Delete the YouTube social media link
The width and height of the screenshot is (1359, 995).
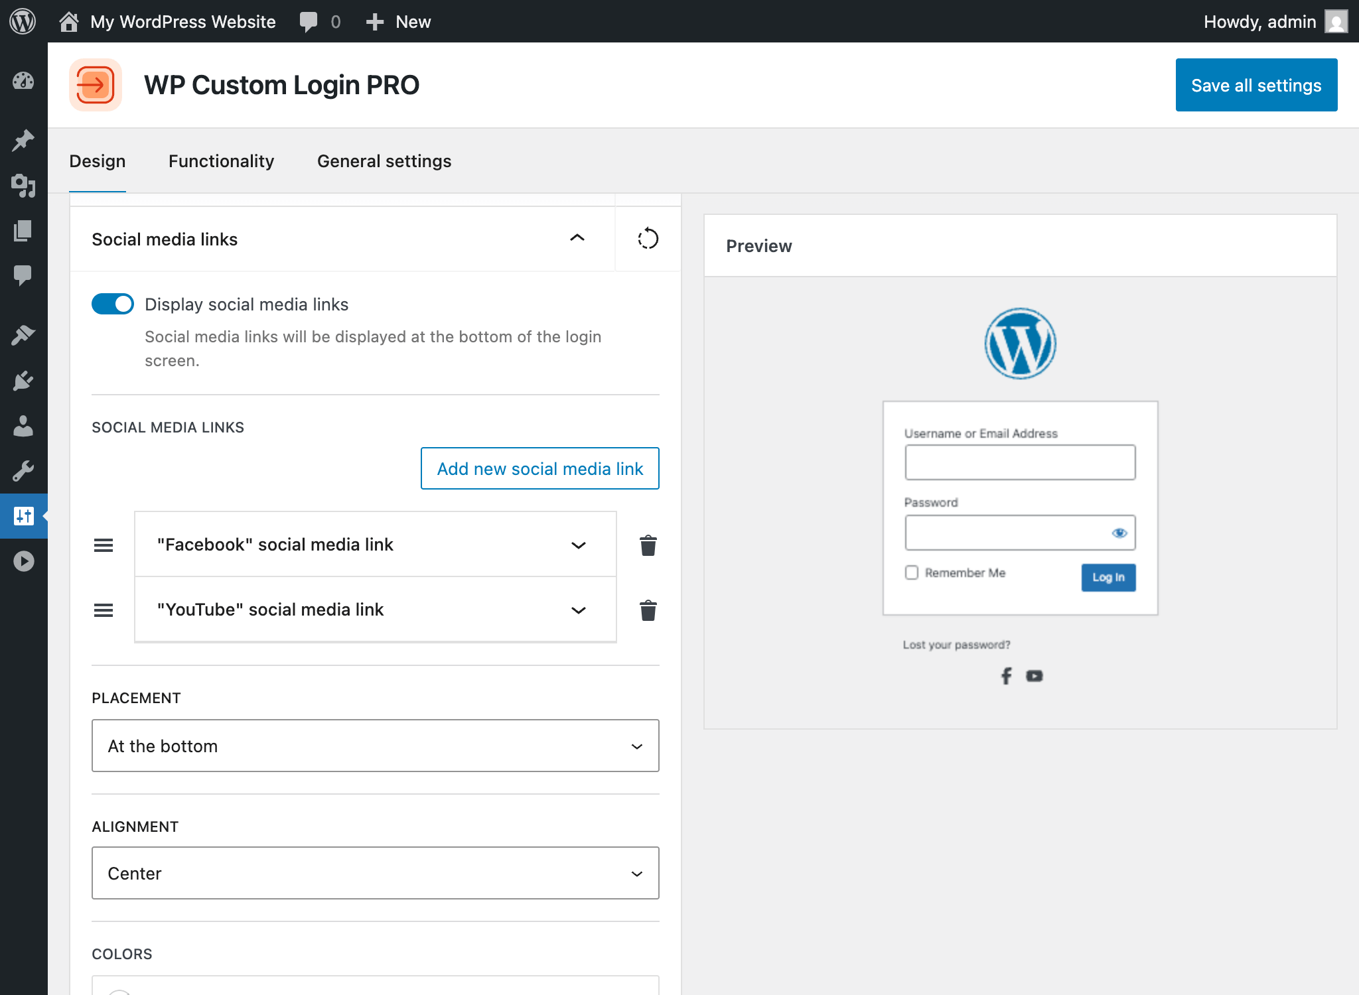(x=648, y=610)
